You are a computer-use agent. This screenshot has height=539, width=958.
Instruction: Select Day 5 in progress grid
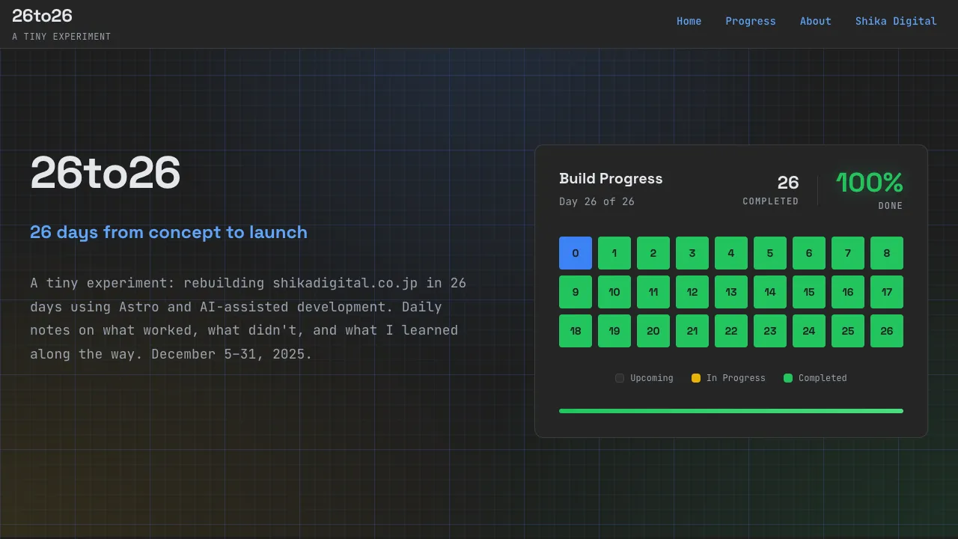pos(770,253)
